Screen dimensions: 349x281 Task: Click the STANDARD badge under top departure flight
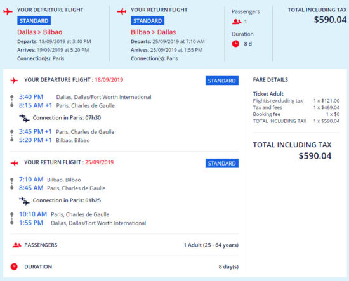[34, 21]
